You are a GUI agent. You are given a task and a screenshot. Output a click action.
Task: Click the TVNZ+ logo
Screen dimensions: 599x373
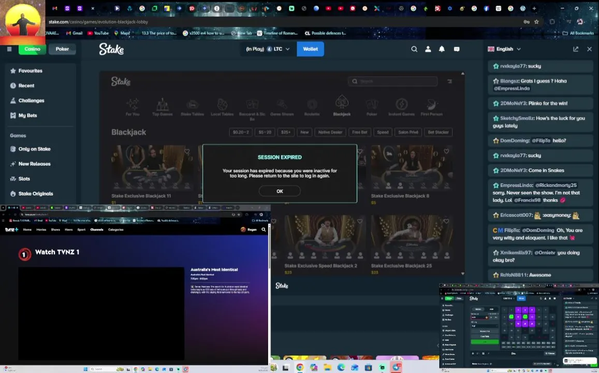click(11, 229)
